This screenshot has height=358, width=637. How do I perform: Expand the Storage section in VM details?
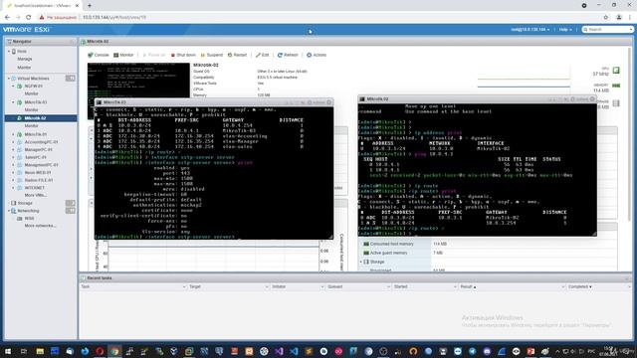pyautogui.click(x=361, y=262)
